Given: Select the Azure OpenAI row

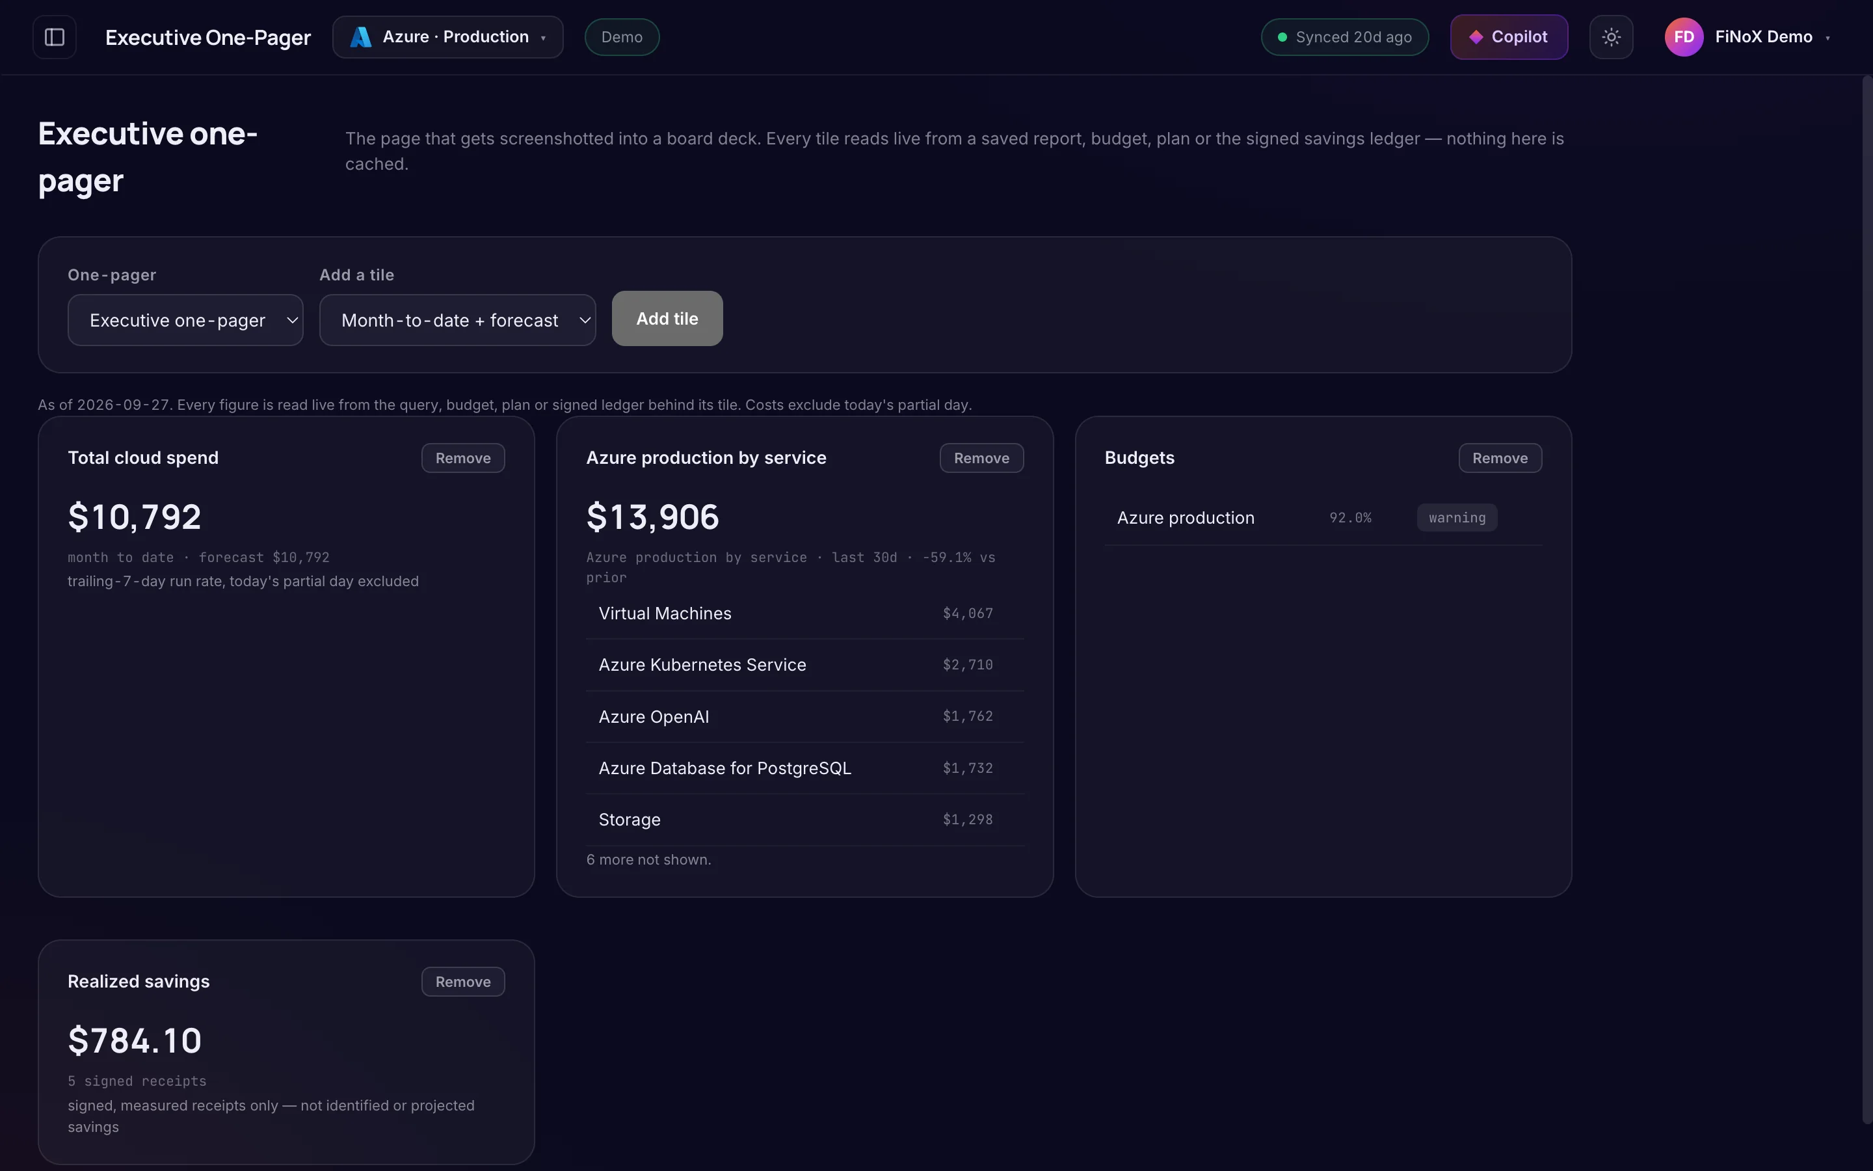Looking at the screenshot, I should 805,716.
